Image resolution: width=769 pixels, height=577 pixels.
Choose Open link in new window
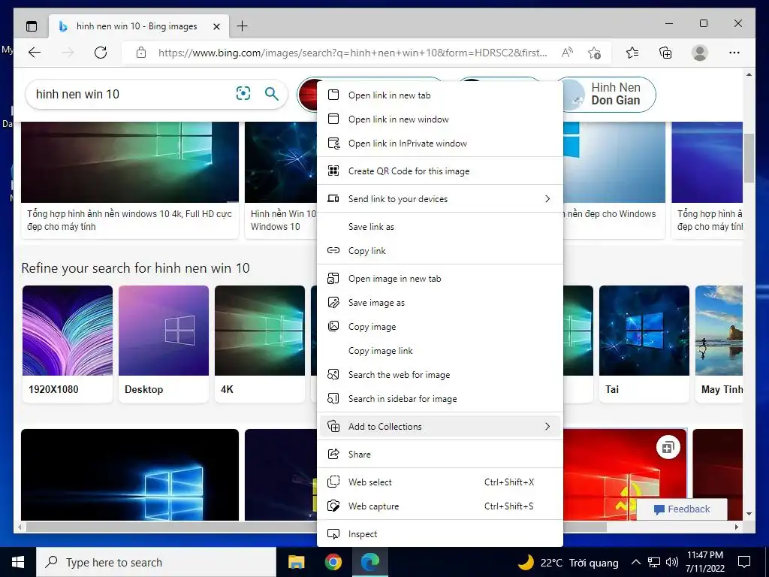coord(440,119)
